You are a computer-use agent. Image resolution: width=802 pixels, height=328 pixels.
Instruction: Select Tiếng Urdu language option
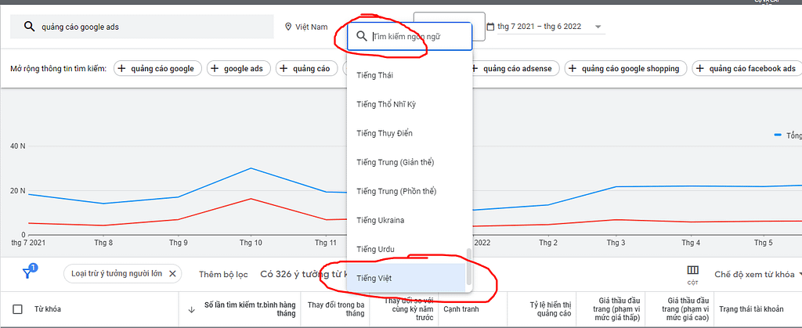point(406,249)
